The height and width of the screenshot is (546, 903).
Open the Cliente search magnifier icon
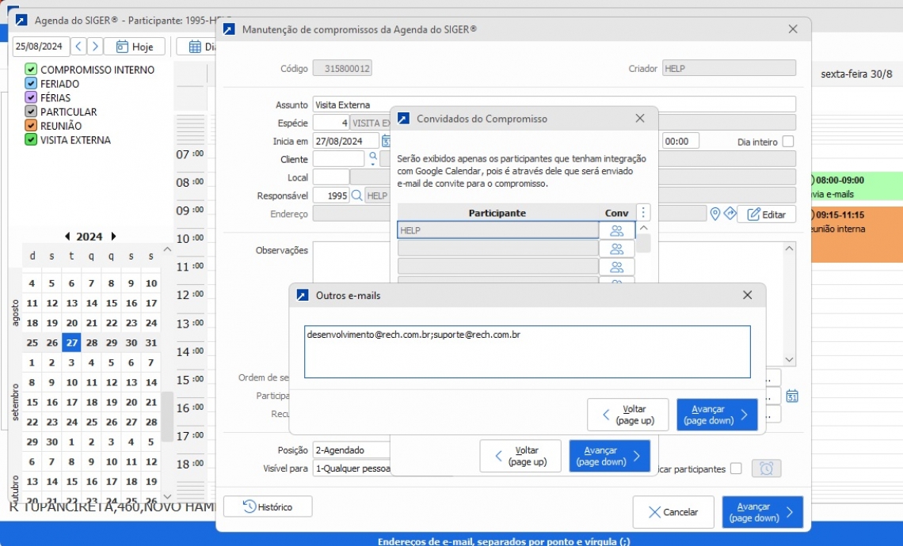pyautogui.click(x=373, y=157)
